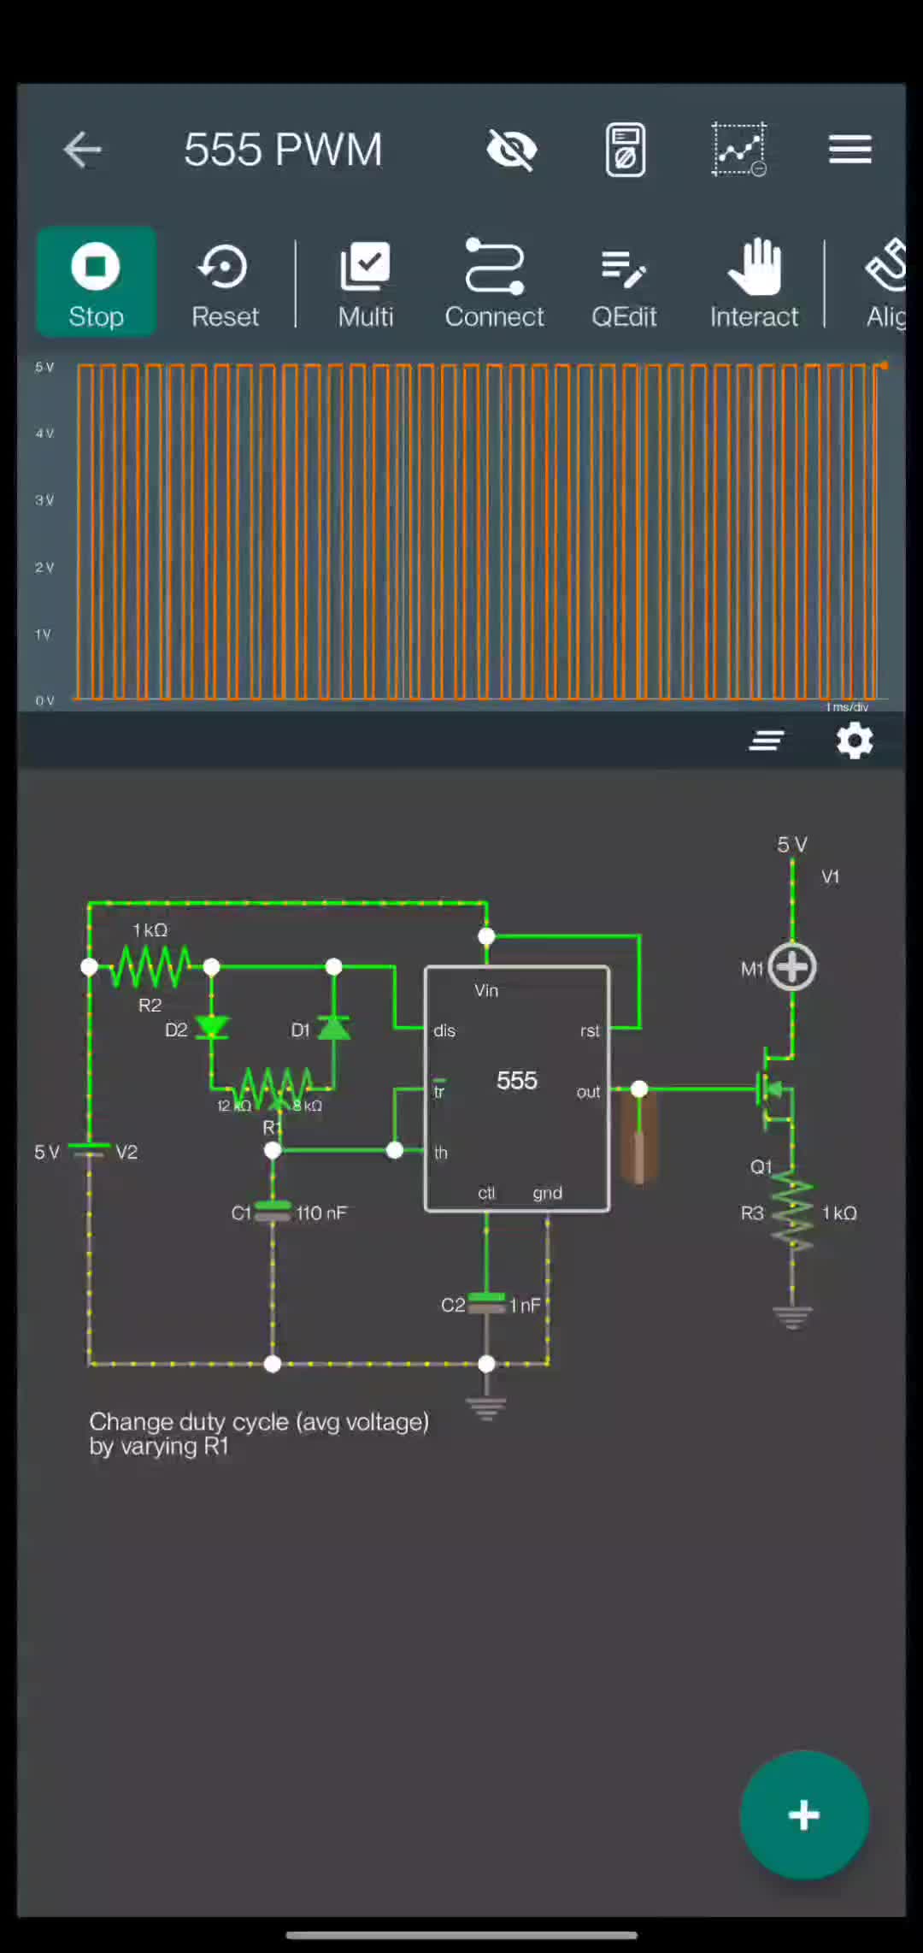Activate the Connect wire tool

point(494,282)
